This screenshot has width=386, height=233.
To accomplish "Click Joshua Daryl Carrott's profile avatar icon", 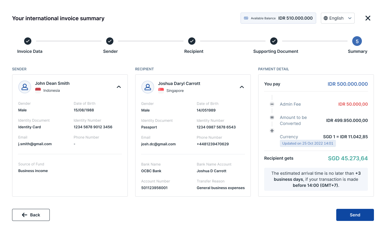I will click(x=148, y=87).
